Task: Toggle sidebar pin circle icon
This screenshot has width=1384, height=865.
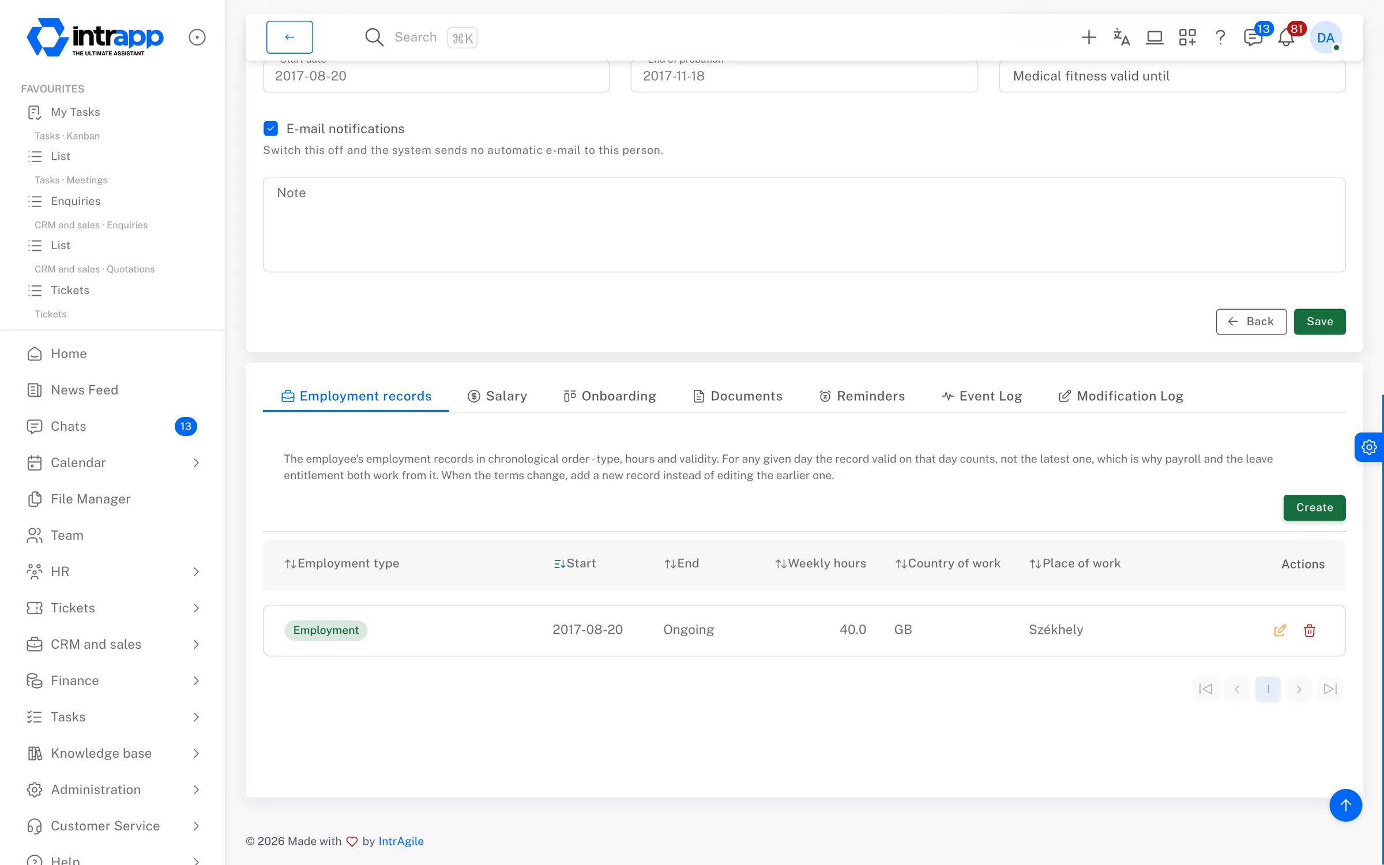Action: click(197, 37)
